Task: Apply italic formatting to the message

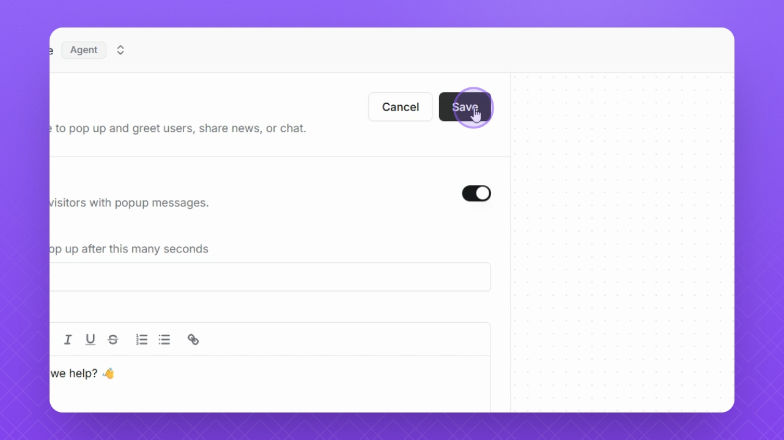Action: pos(68,339)
